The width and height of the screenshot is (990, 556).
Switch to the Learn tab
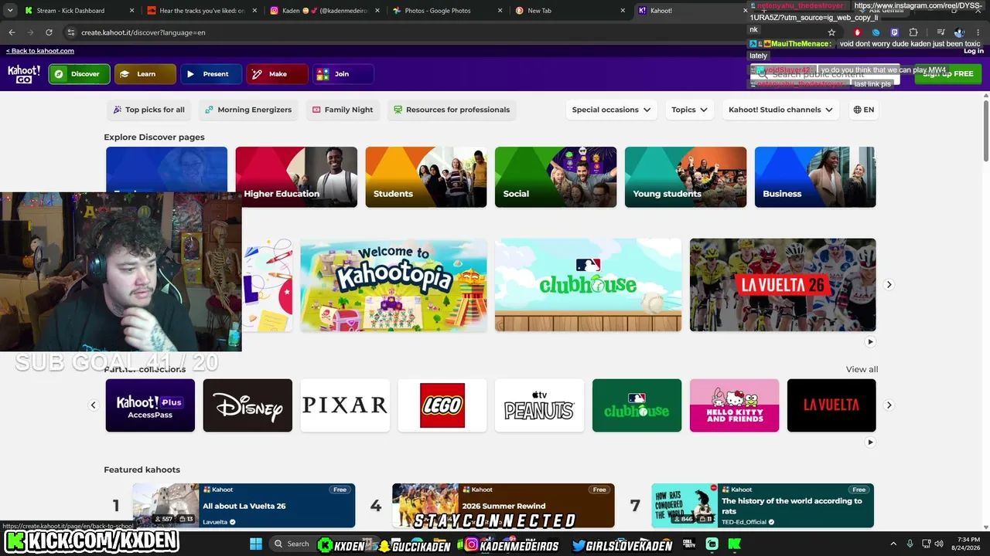click(x=145, y=74)
